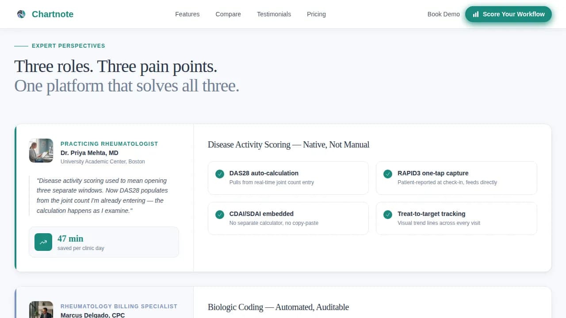Click the Disease Activity Scoring heading
This screenshot has width=566, height=318.
(288, 144)
